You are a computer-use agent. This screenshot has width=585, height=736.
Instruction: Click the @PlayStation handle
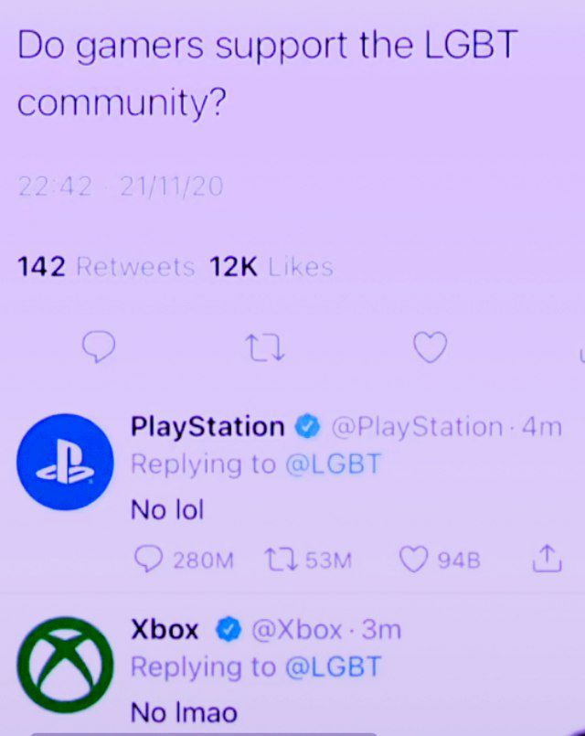point(417,427)
